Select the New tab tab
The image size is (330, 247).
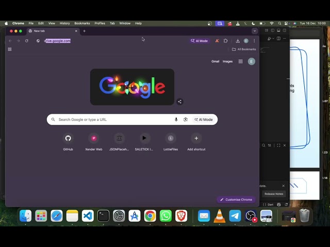53,31
